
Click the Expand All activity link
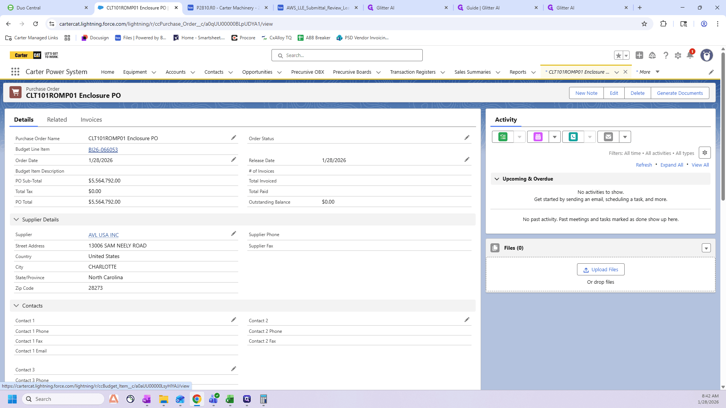pos(672,165)
